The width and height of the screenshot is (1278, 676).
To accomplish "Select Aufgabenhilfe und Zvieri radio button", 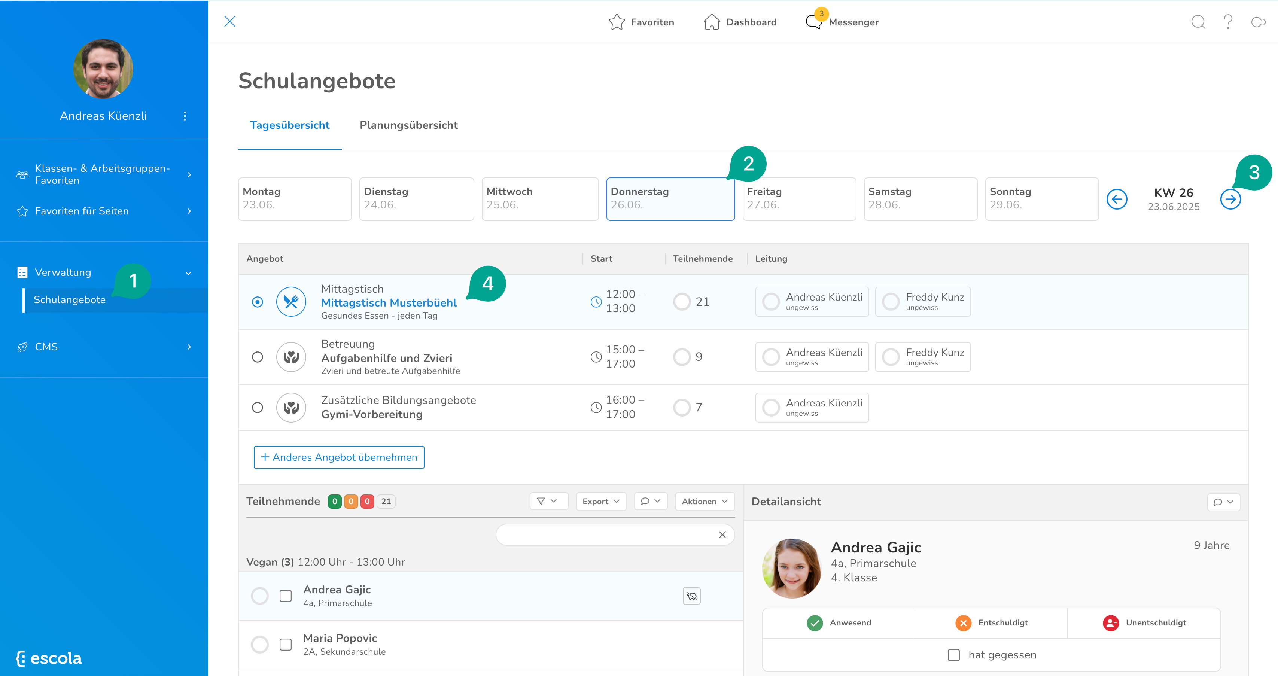I will pos(258,357).
